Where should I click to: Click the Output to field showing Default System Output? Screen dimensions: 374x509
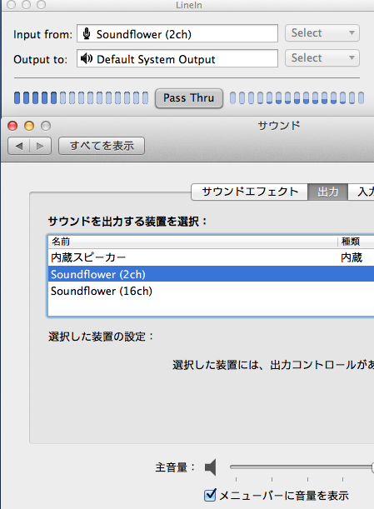pyautogui.click(x=177, y=58)
